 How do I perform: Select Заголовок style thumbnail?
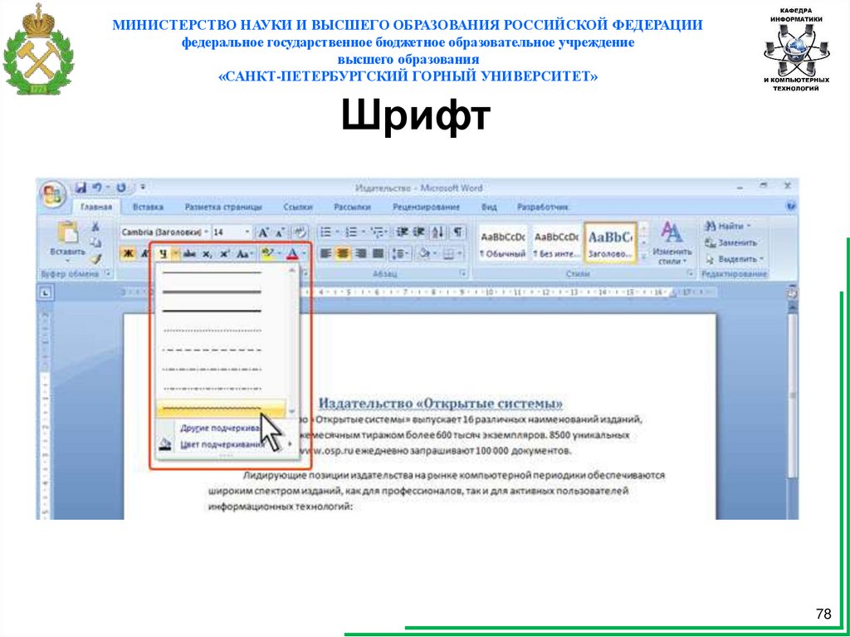(x=610, y=243)
